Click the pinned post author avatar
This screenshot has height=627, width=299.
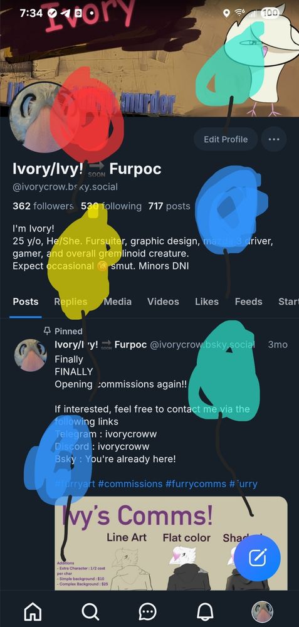(x=30, y=355)
